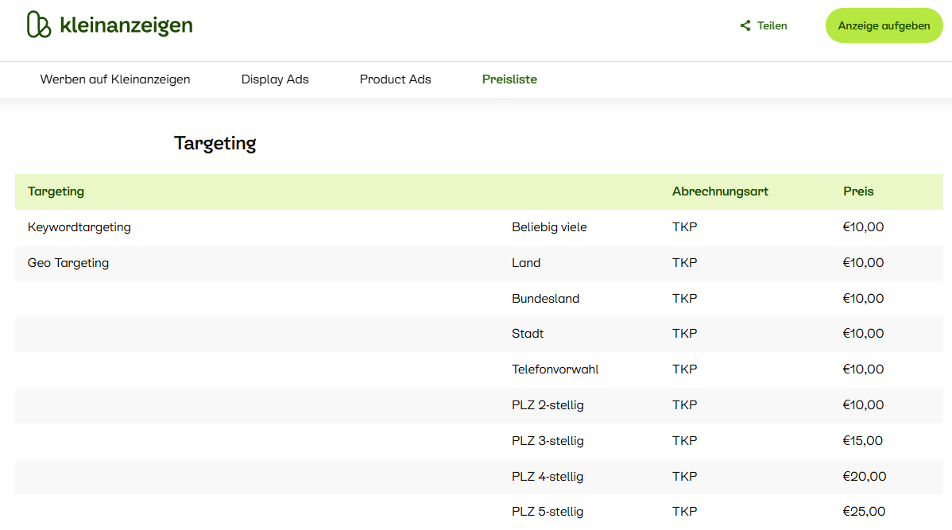Click the PLZ 3-stellig table cell
952x530 pixels.
coord(548,441)
